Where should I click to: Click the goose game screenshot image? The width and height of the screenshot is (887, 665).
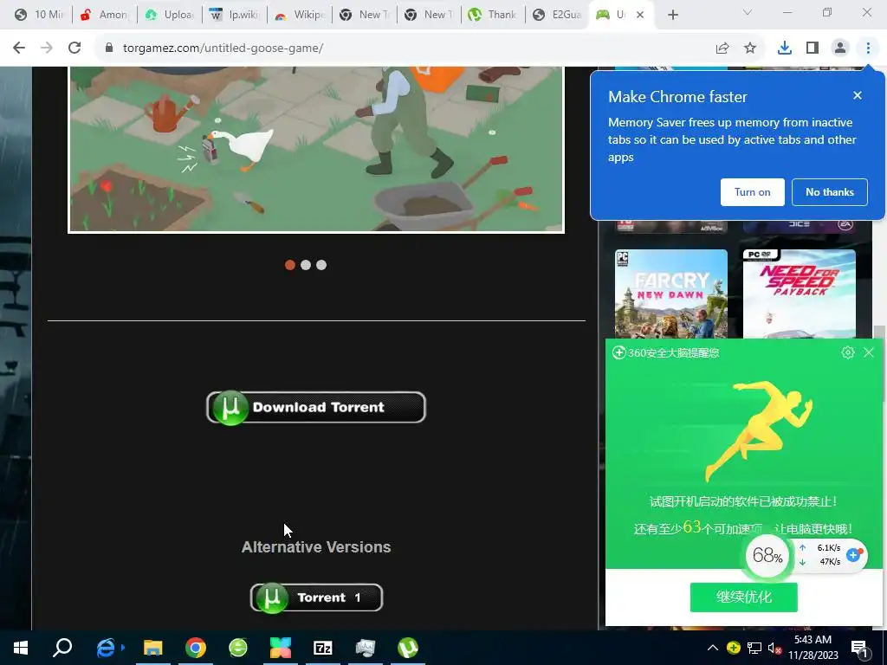tap(316, 149)
